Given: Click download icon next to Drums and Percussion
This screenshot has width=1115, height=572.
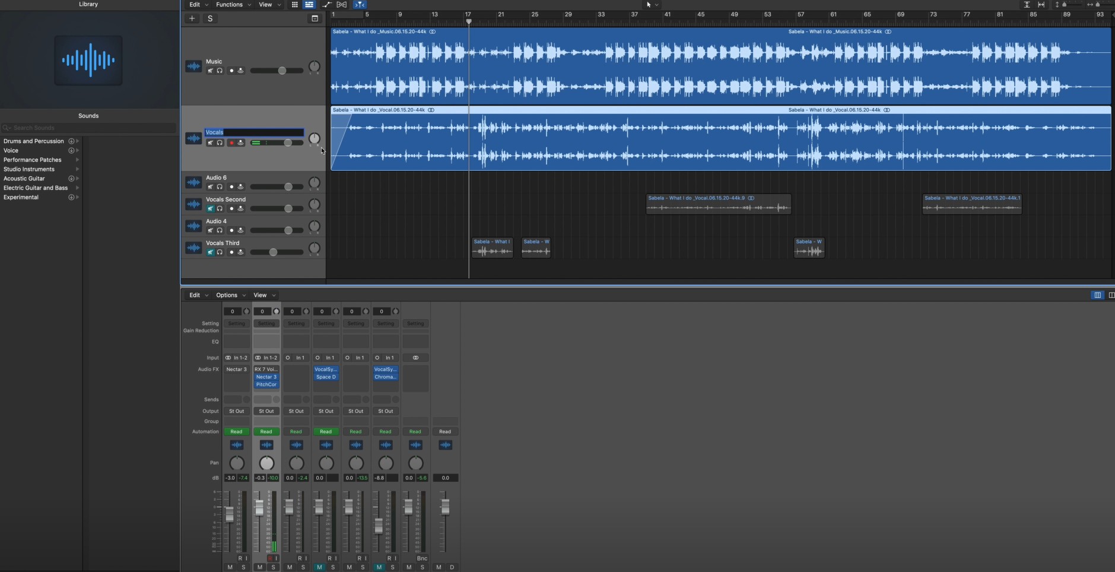Looking at the screenshot, I should [71, 141].
